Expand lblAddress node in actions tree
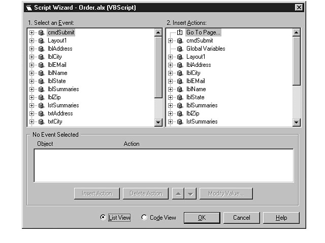Image resolution: width=325 pixels, height=243 pixels. coord(170,65)
